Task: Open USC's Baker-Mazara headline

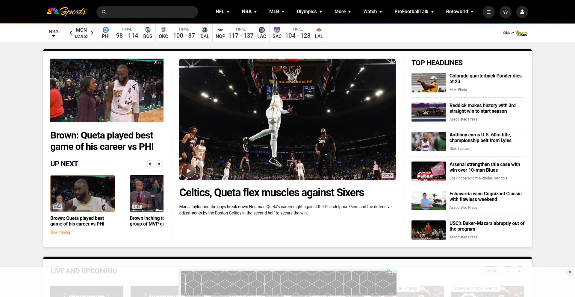Action: 487,226
